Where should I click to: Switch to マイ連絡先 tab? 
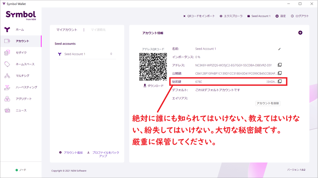pos(98,30)
